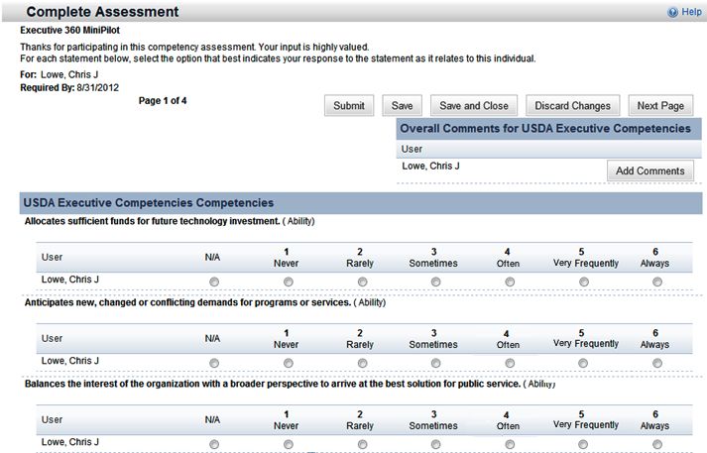Select N/A for 'Anticipates new, changed' statement
The image size is (707, 453).
(214, 363)
